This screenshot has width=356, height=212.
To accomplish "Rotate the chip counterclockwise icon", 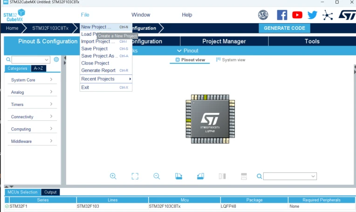I will [200, 176].
